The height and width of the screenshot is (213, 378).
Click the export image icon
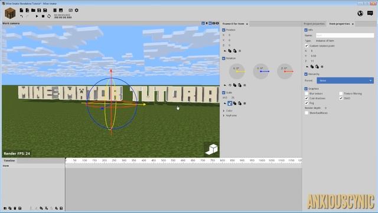tap(61, 10)
